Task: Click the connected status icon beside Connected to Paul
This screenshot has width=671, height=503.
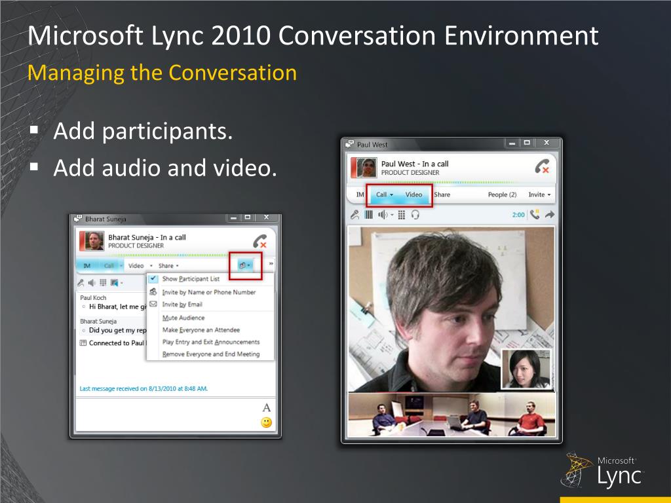Action: click(83, 343)
